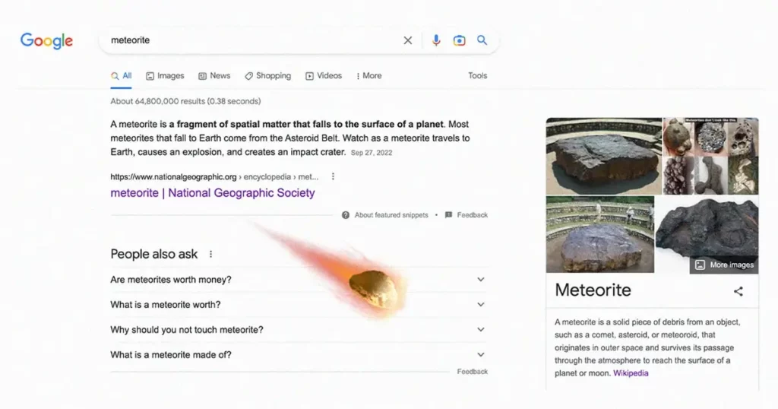
Task: Open the More search categories menu
Action: point(368,76)
